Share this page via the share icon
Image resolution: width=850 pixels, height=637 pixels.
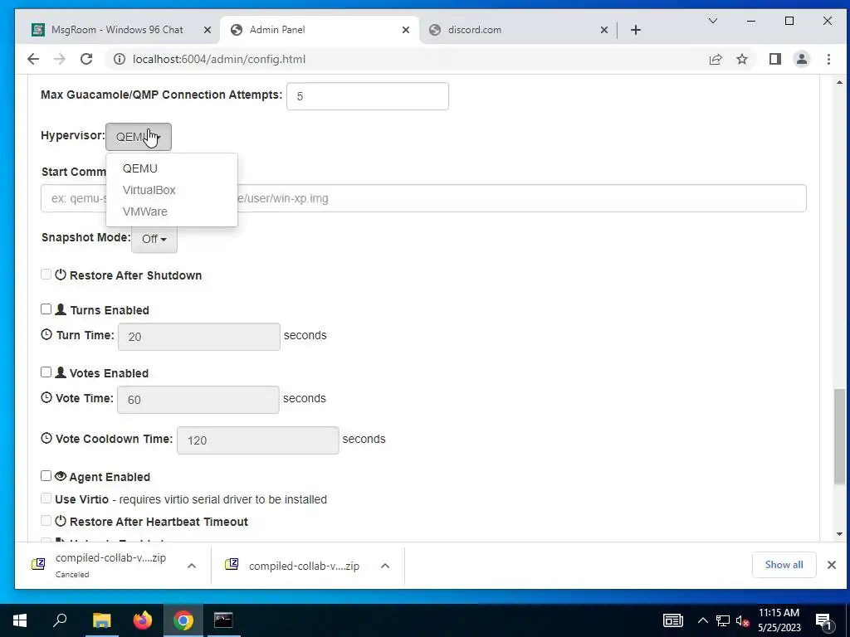pos(716,59)
